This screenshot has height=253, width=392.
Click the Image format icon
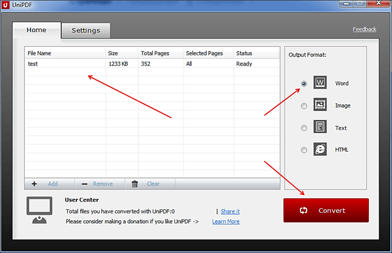(320, 105)
